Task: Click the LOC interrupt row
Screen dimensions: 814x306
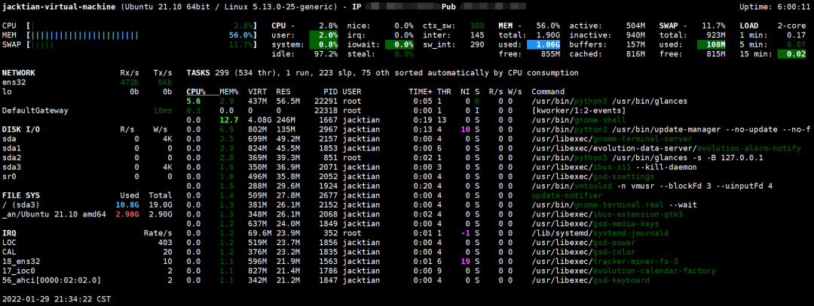Action: 87,243
